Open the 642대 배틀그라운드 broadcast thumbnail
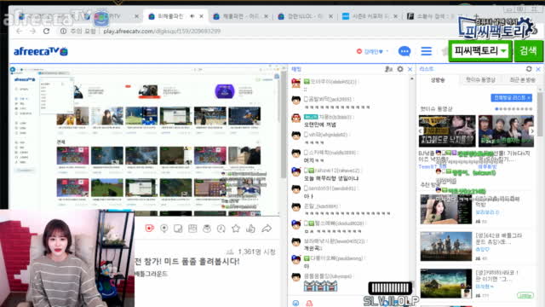The height and width of the screenshot is (307, 545). click(x=446, y=246)
